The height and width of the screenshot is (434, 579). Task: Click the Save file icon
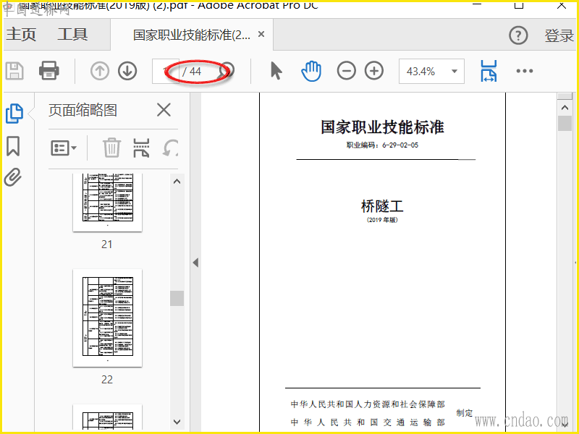pyautogui.click(x=14, y=71)
